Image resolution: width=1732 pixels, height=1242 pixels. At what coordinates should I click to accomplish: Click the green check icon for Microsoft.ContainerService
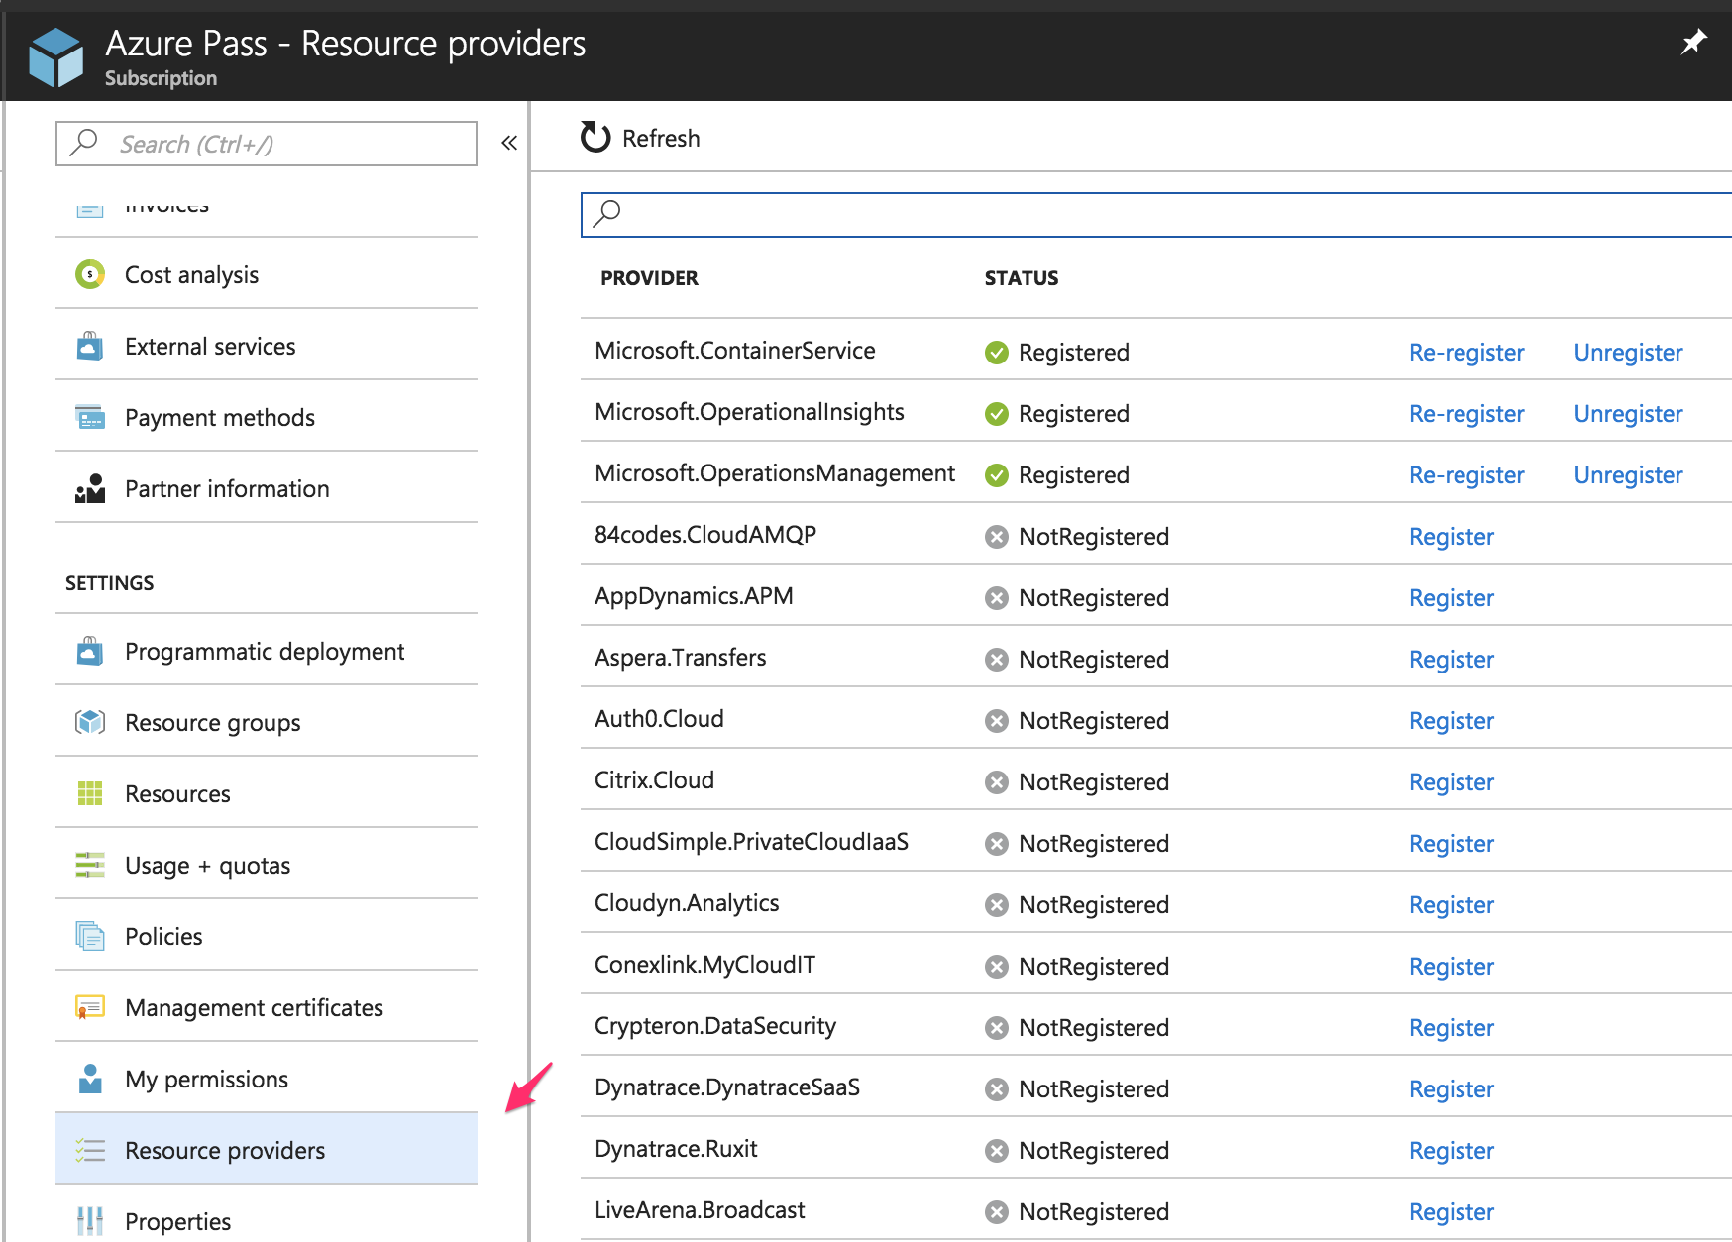[997, 353]
